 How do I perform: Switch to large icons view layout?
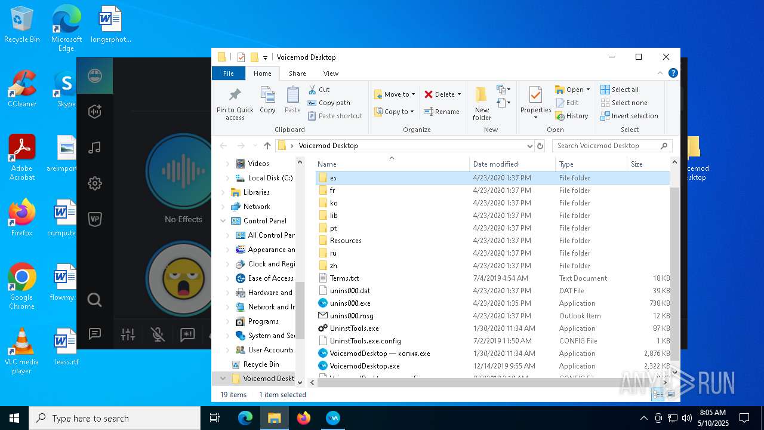point(671,395)
